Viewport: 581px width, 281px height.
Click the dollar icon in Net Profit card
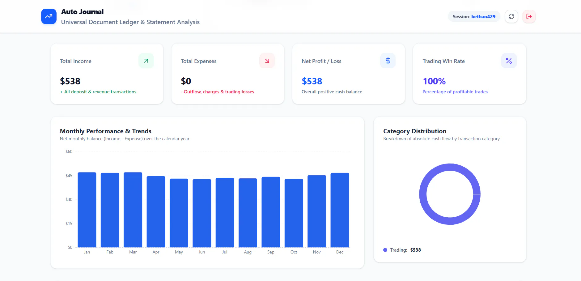[x=388, y=61]
